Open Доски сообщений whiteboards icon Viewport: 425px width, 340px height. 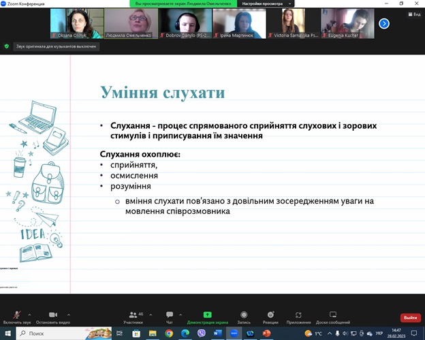click(x=332, y=316)
